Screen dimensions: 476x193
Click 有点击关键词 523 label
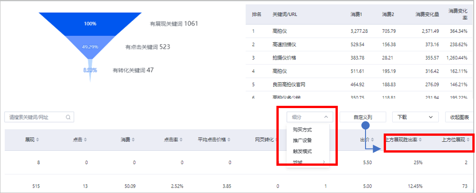tap(148, 47)
